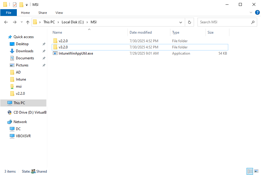Image resolution: width=261 pixels, height=175 pixels.
Task: Open the address bar history dropdown
Action: pos(181,22)
